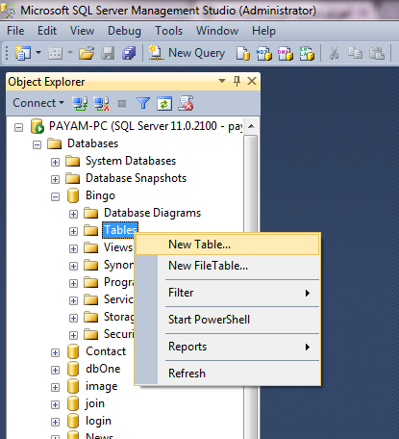The height and width of the screenshot is (439, 399).
Task: Expand the Views folder
Action: point(73,248)
